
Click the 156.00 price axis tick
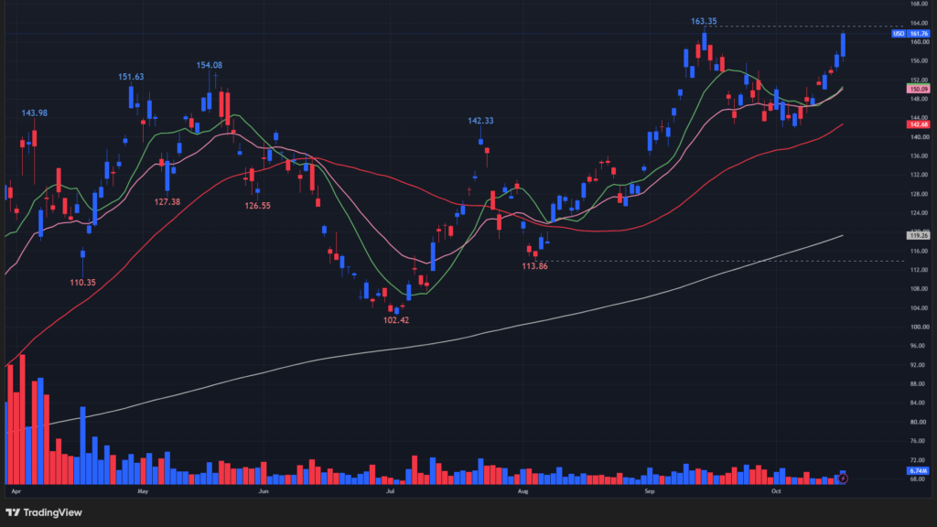pyautogui.click(x=920, y=61)
